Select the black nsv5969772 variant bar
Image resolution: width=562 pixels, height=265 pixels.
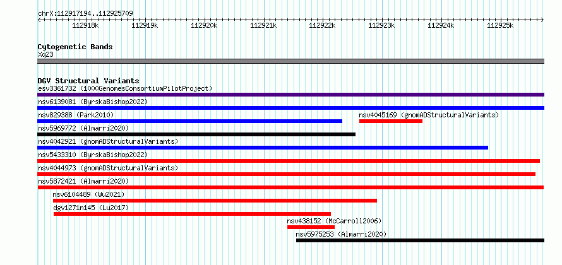click(x=196, y=134)
